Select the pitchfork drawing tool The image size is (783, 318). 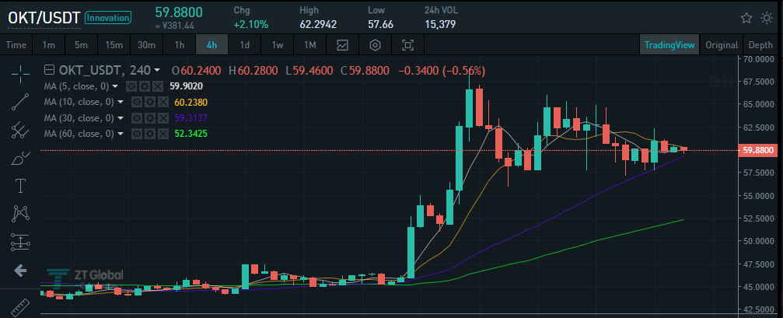pyautogui.click(x=20, y=130)
